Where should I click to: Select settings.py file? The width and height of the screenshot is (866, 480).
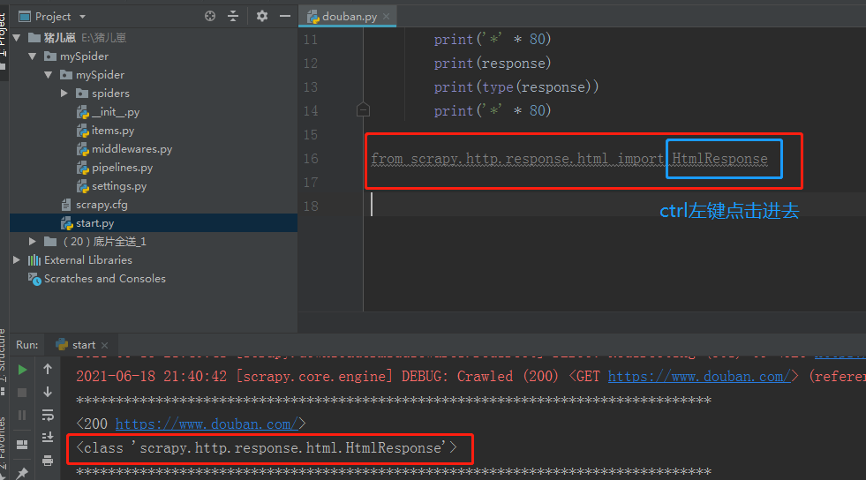[x=111, y=186]
